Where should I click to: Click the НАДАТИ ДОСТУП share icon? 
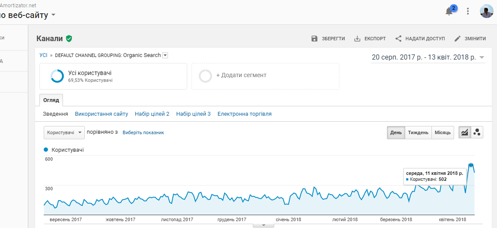coord(398,39)
